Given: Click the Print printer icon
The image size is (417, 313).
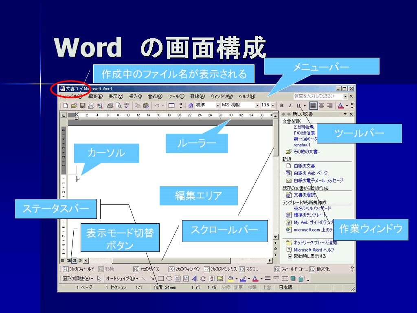Looking at the screenshot, I should click(110, 106).
